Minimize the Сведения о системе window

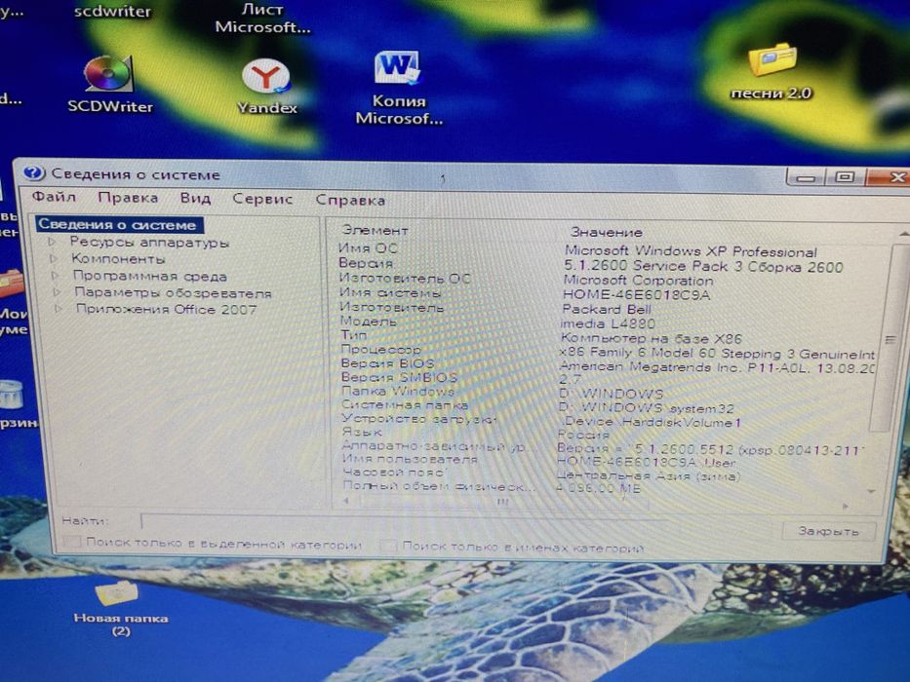[805, 176]
